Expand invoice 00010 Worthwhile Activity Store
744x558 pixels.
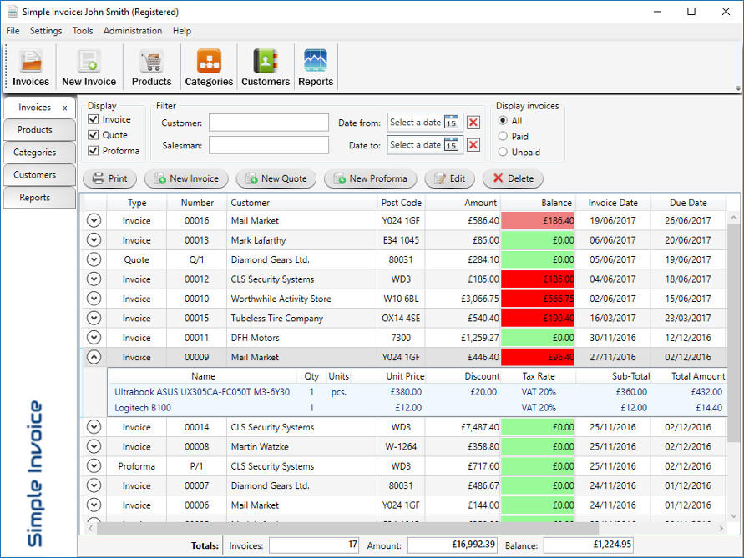point(94,299)
